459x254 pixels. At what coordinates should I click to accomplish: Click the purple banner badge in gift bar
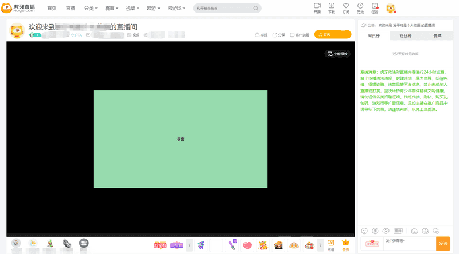(x=177, y=245)
